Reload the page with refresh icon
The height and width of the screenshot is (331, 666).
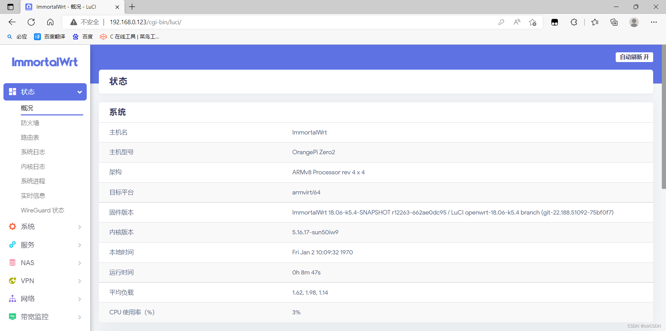coord(31,22)
